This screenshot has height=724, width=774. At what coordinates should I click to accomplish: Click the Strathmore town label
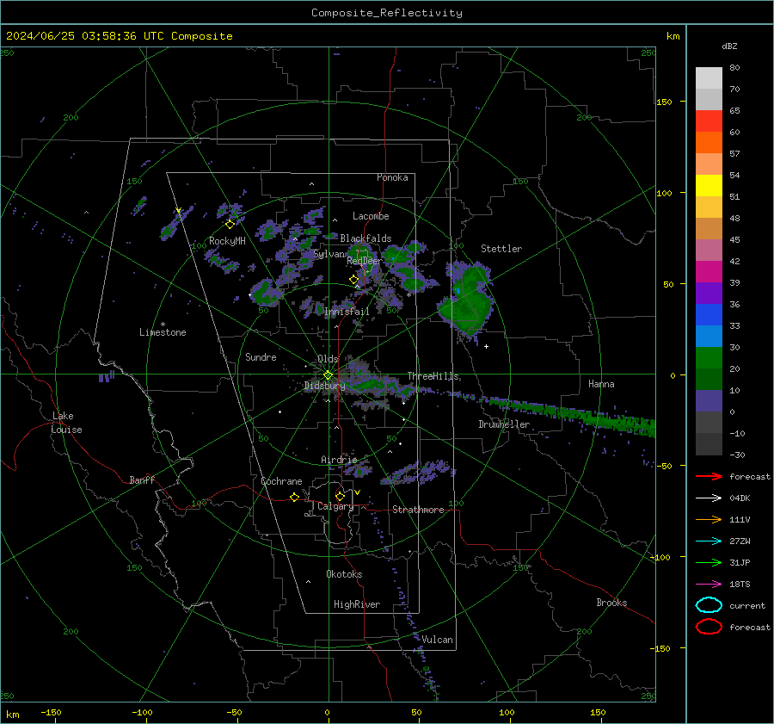coord(418,510)
